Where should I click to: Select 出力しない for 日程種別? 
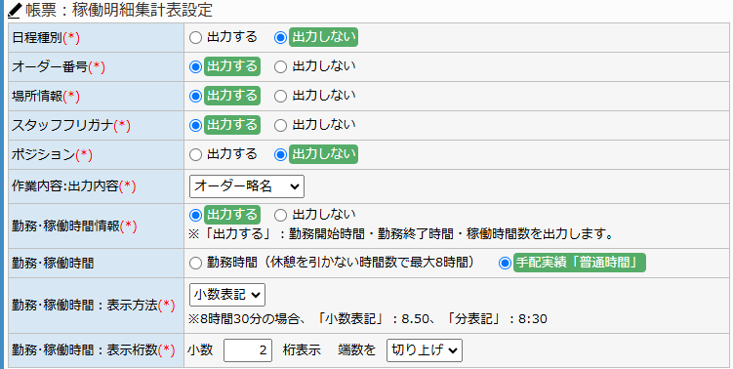point(280,38)
